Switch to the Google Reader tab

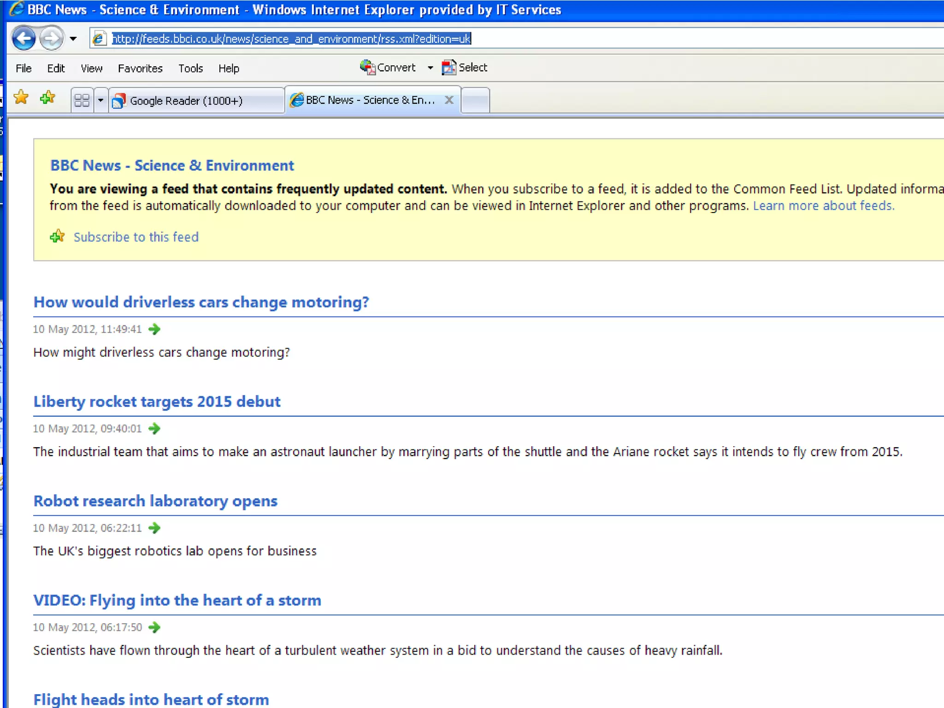coord(186,100)
